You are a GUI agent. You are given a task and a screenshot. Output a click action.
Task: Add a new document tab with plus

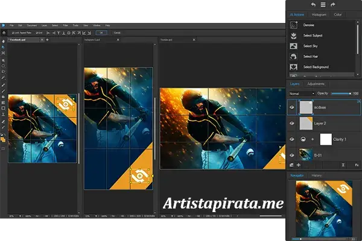[x=47, y=40]
